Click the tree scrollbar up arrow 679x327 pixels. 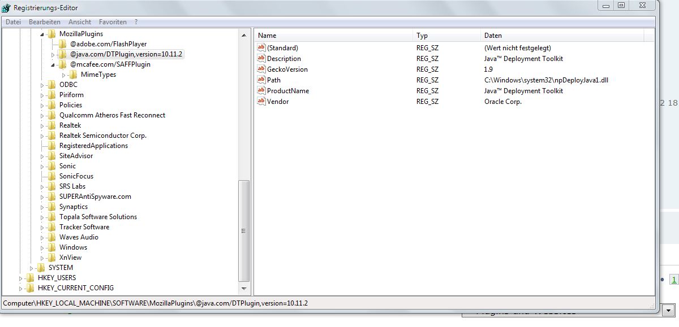(x=244, y=35)
